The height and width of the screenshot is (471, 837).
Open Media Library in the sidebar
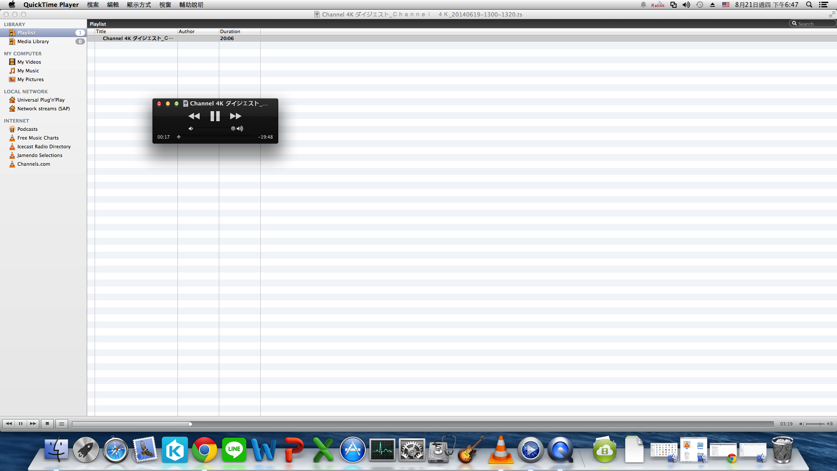[x=33, y=41]
